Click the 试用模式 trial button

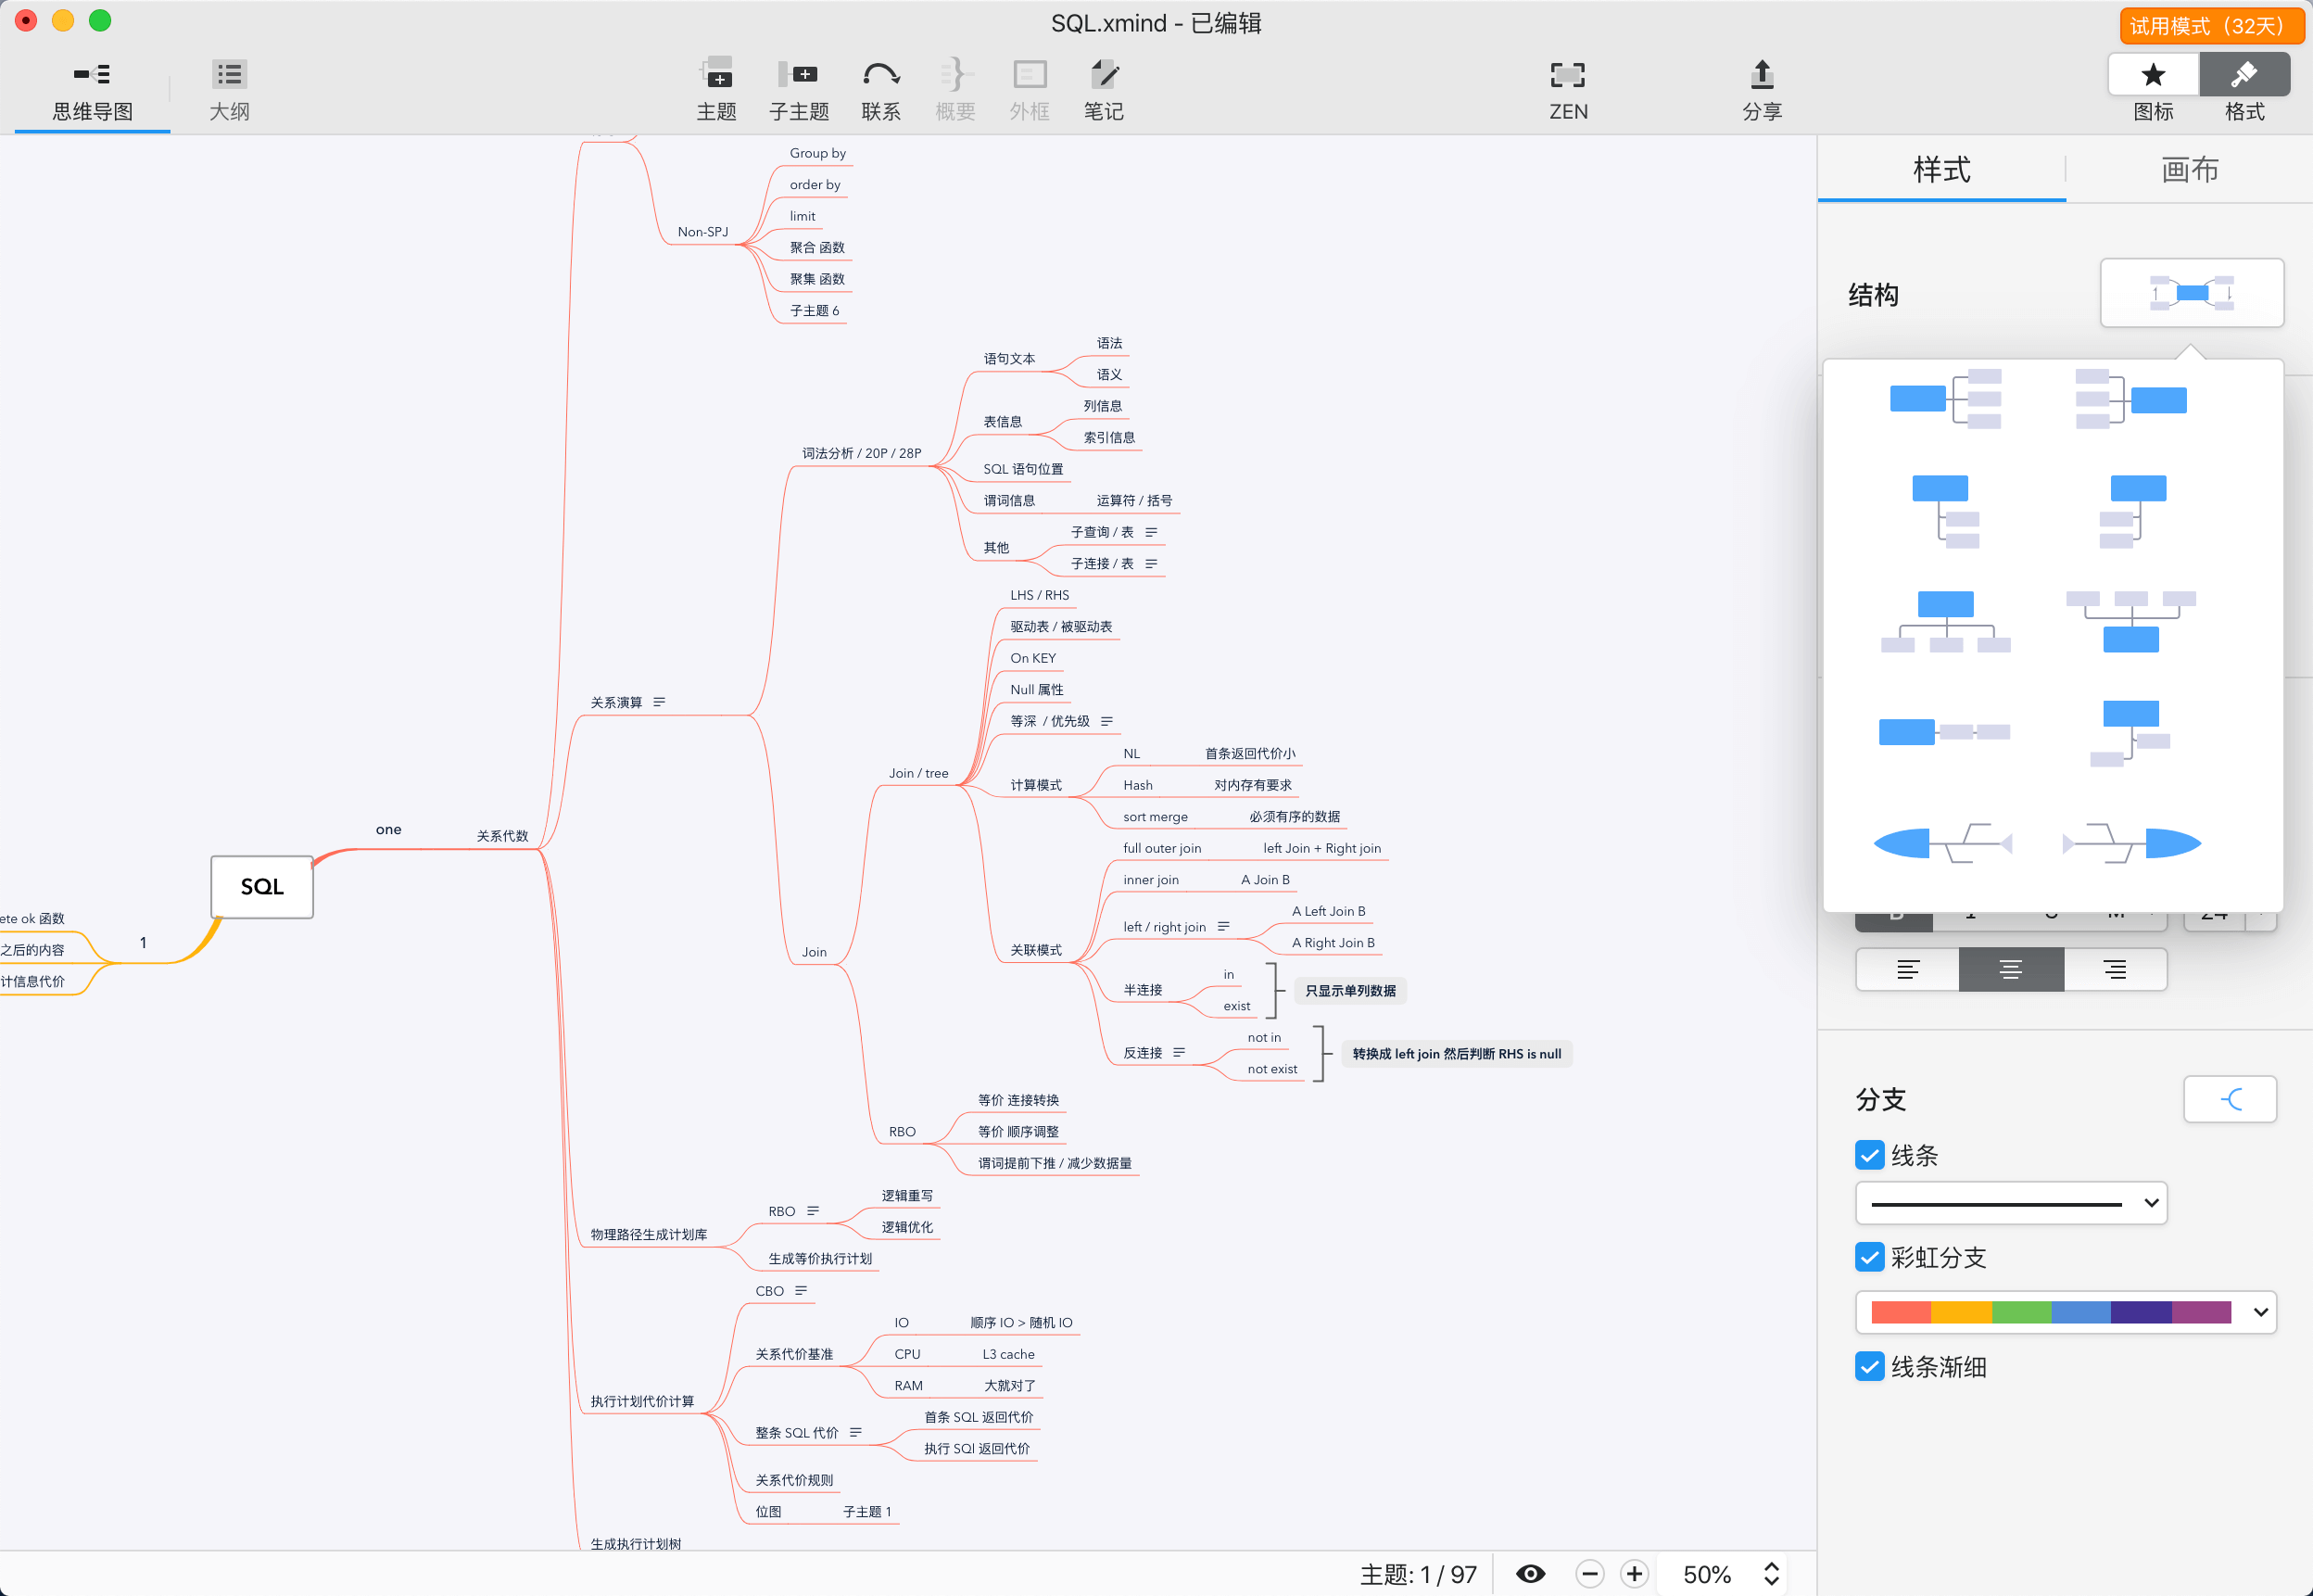[x=2211, y=25]
